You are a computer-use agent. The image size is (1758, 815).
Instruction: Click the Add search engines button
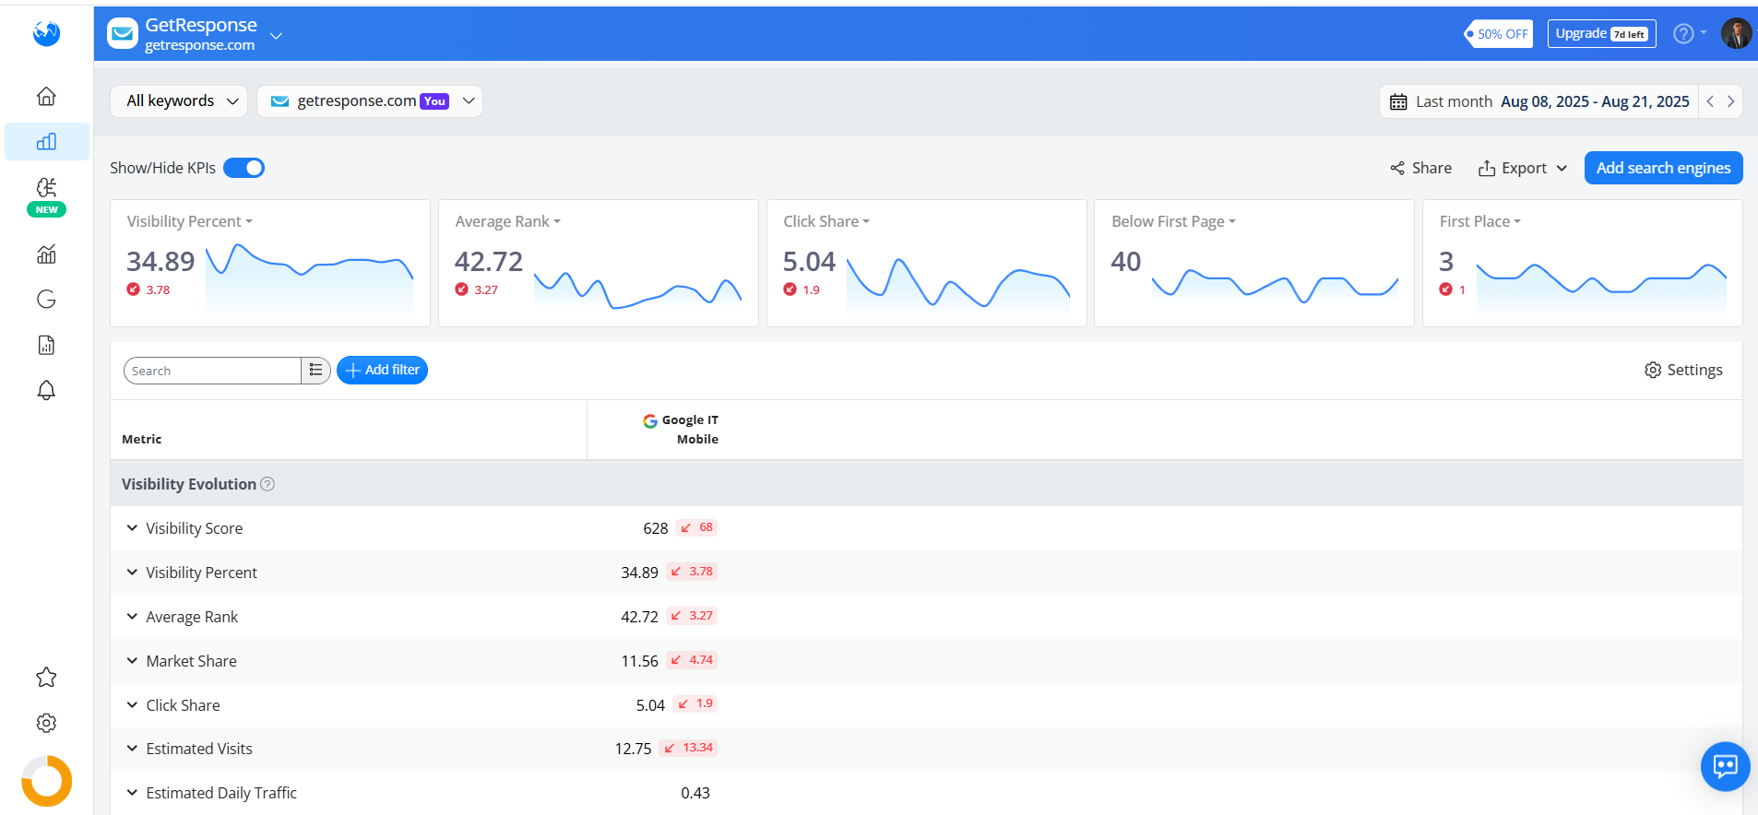coord(1663,168)
